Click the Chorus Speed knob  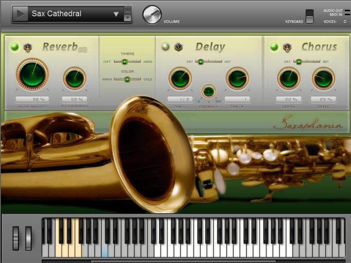point(323,78)
